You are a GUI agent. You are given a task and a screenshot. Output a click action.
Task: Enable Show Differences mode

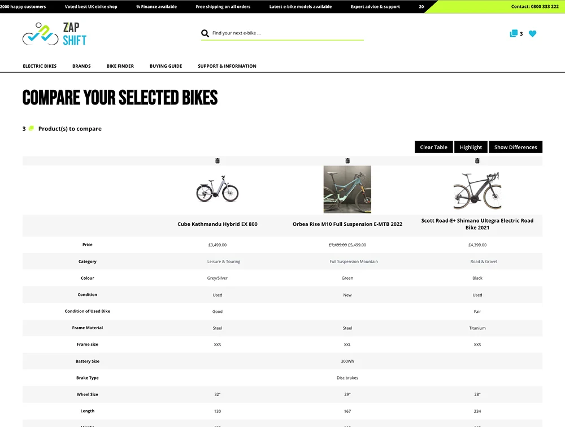click(515, 147)
